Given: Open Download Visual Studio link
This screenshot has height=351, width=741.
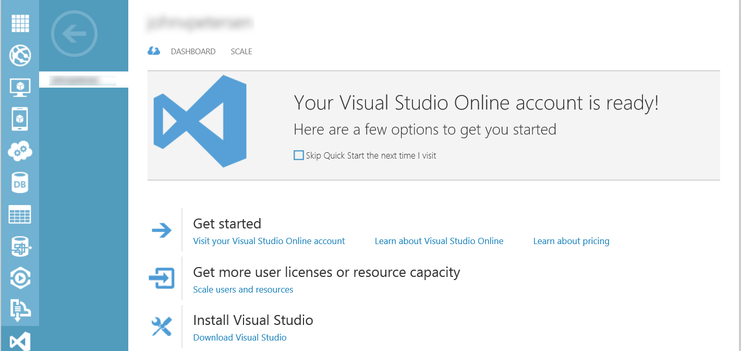Looking at the screenshot, I should [240, 337].
